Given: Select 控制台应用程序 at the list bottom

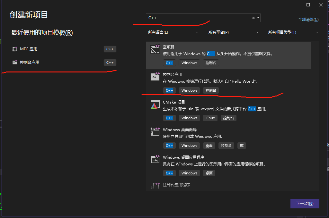Looking at the screenshot, I should click(x=176, y=185).
